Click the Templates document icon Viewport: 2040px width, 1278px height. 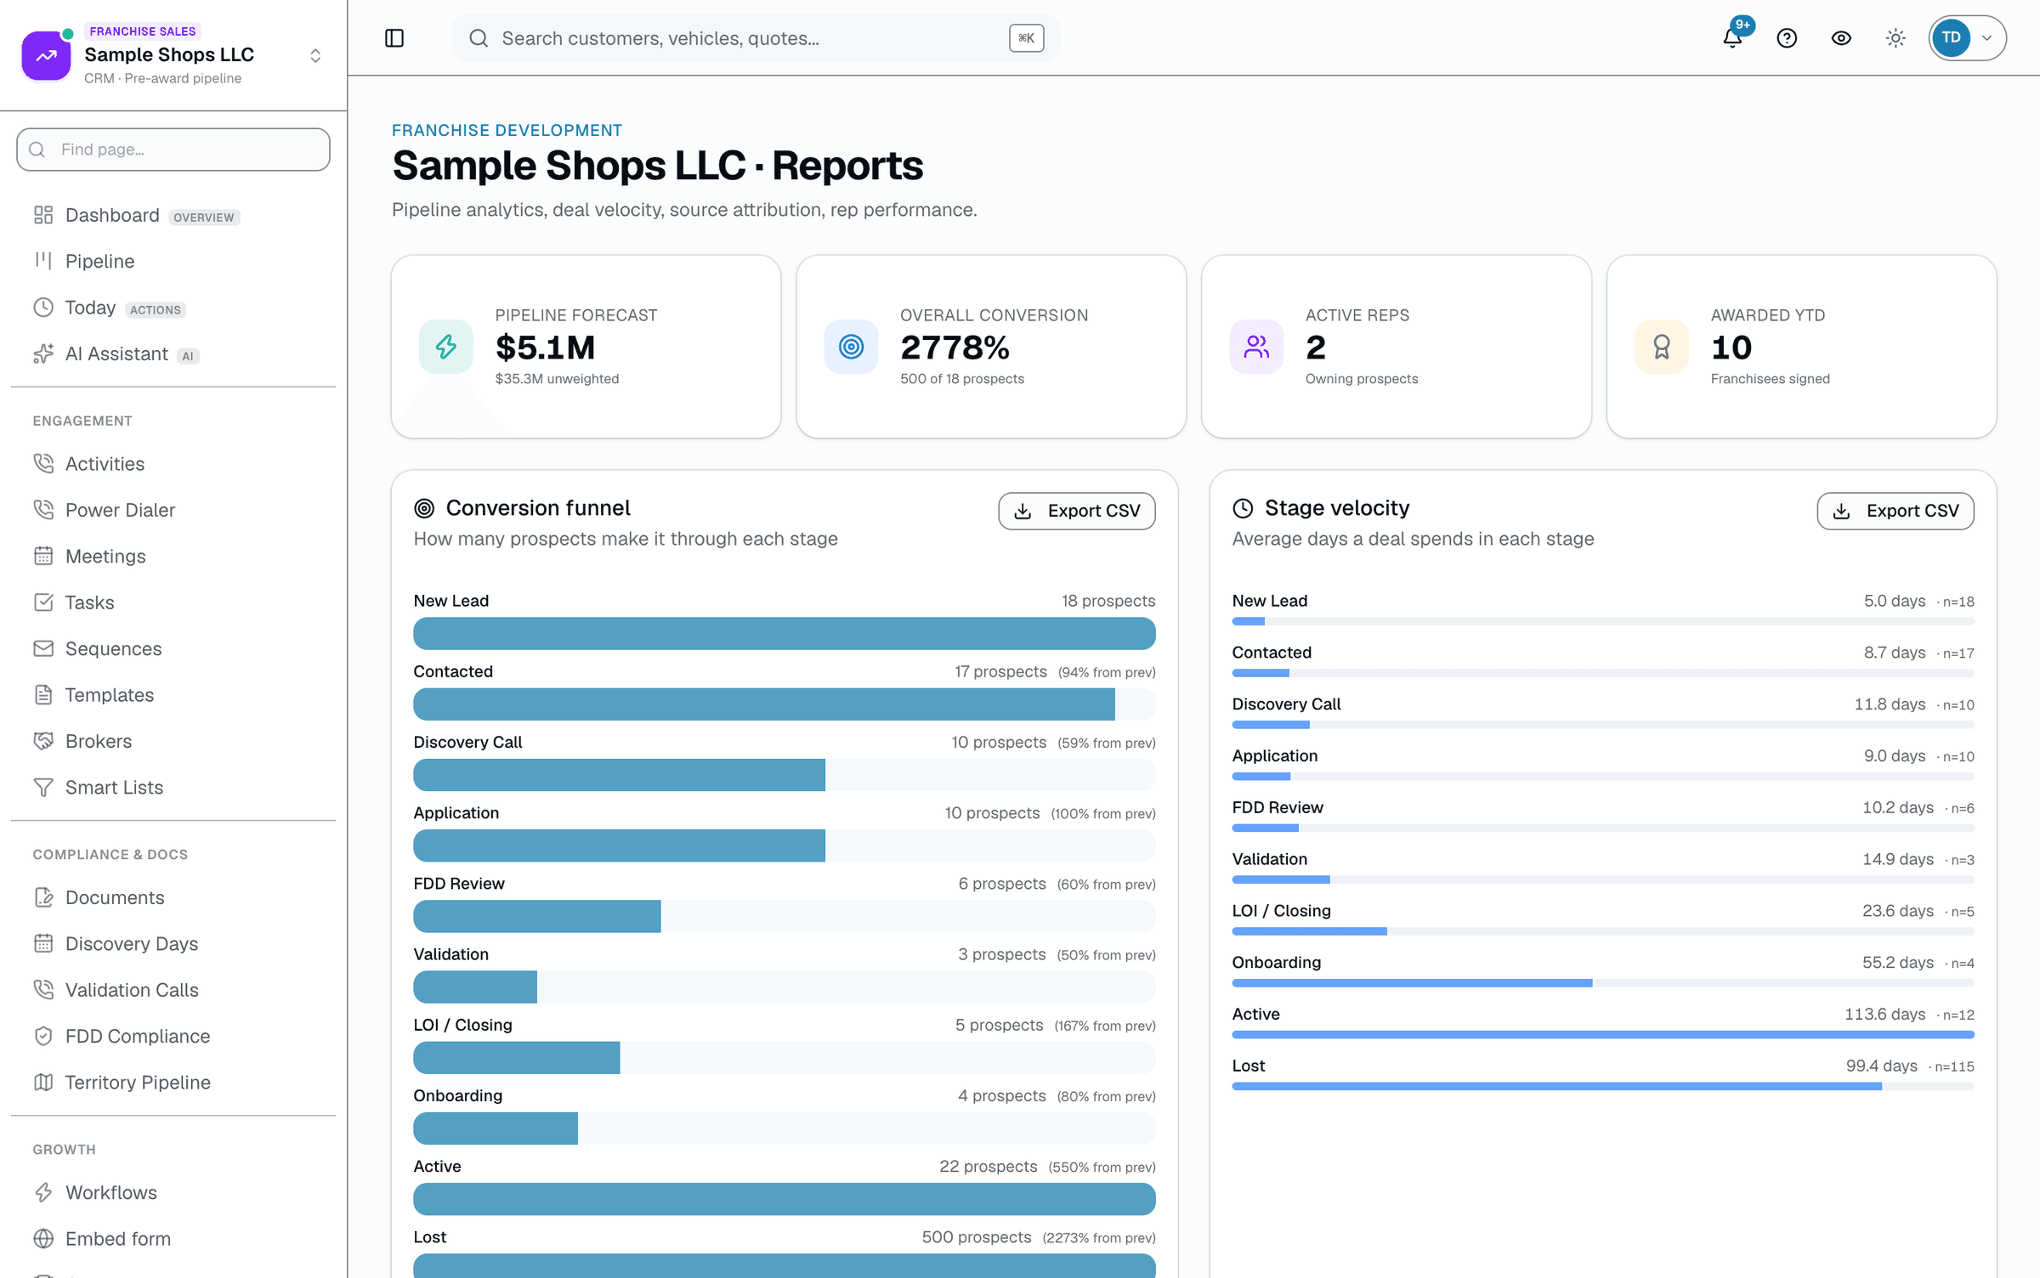43,695
